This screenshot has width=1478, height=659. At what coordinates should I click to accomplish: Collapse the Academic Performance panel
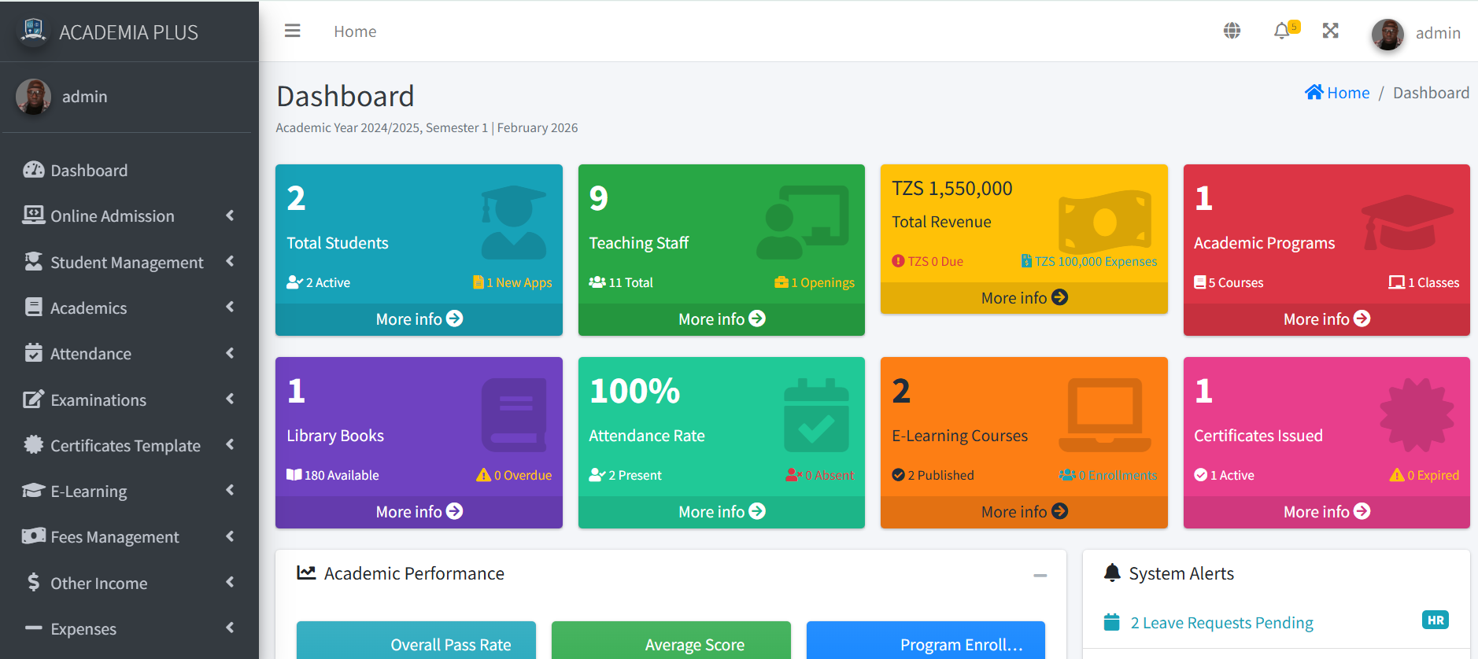1040,576
